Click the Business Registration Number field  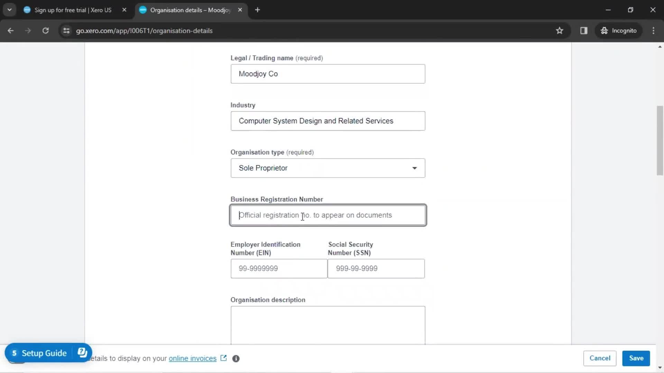point(328,215)
